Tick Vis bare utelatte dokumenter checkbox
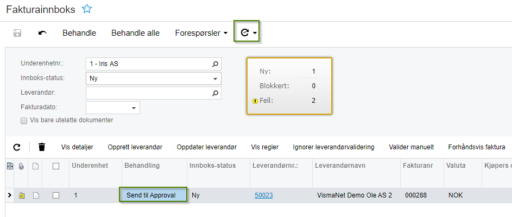The width and height of the screenshot is (512, 217). [23, 121]
